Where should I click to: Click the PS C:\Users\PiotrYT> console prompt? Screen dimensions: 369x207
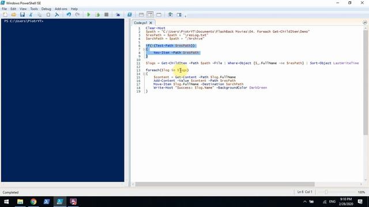[24, 21]
